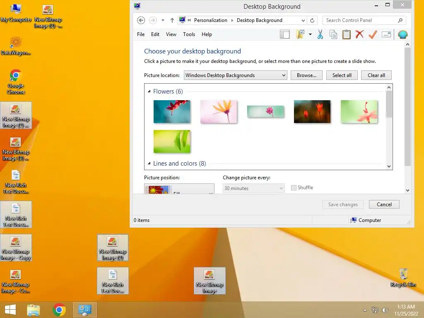Open the Help menu

tap(207, 34)
